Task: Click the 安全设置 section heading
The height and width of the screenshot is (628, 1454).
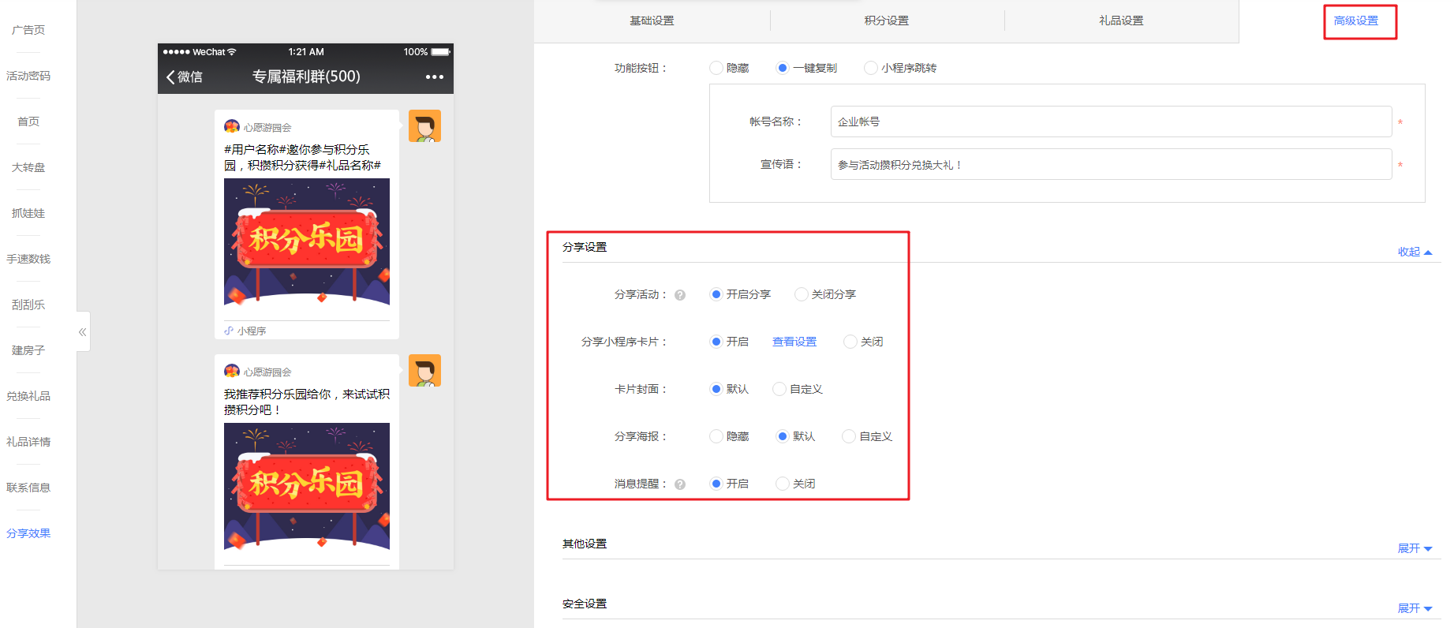Action: click(585, 604)
